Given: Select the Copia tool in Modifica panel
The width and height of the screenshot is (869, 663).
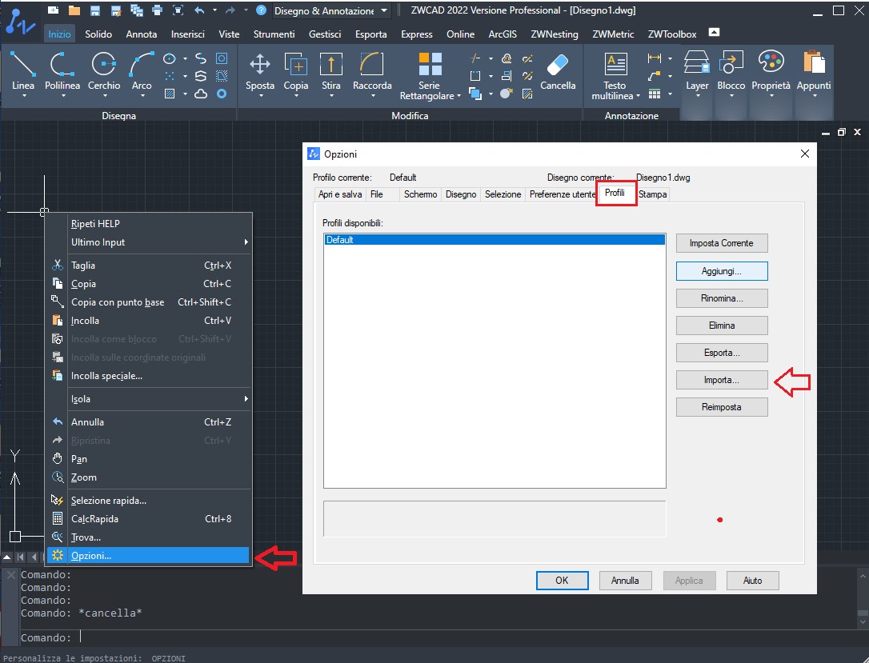Looking at the screenshot, I should click(296, 71).
